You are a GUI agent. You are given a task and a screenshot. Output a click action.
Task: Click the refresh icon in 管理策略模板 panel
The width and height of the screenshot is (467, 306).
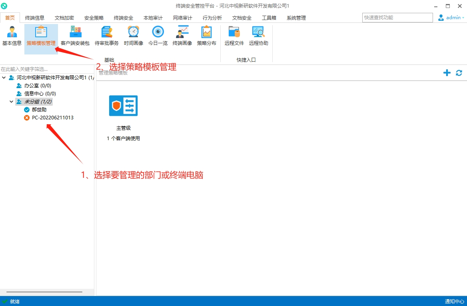pos(459,73)
